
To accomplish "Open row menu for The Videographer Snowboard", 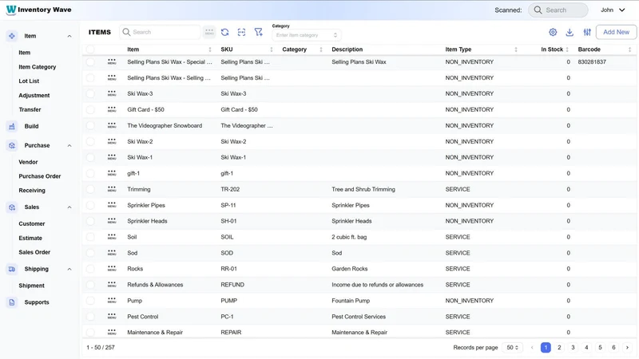I will (112, 126).
